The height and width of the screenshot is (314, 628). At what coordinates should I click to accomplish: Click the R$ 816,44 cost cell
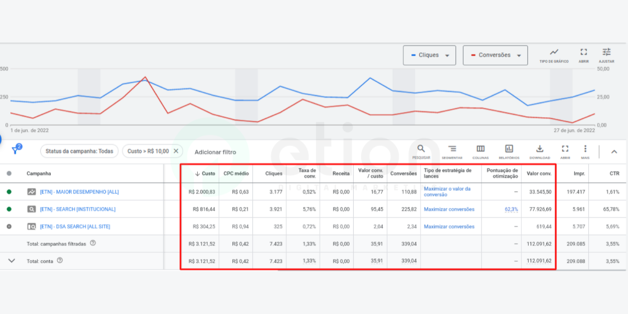(x=204, y=209)
